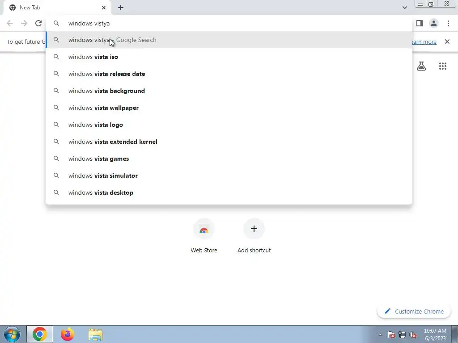458x343 pixels.
Task: Click the magnifier icon beside 'windows vista logo'
Action: [56, 125]
